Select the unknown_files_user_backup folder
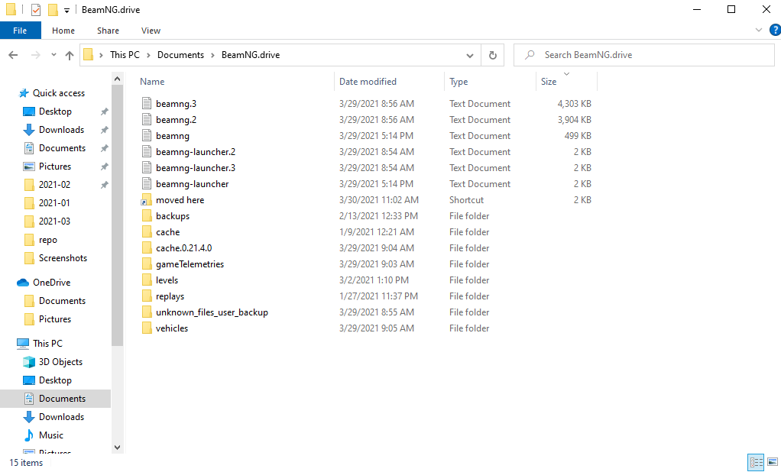Screen dimensions: 781x472 [x=212, y=312]
